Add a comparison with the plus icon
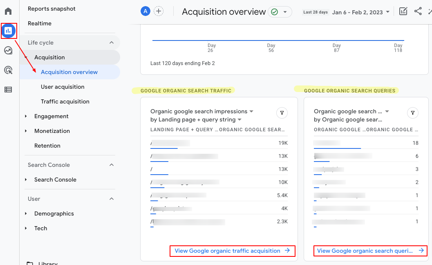 159,11
